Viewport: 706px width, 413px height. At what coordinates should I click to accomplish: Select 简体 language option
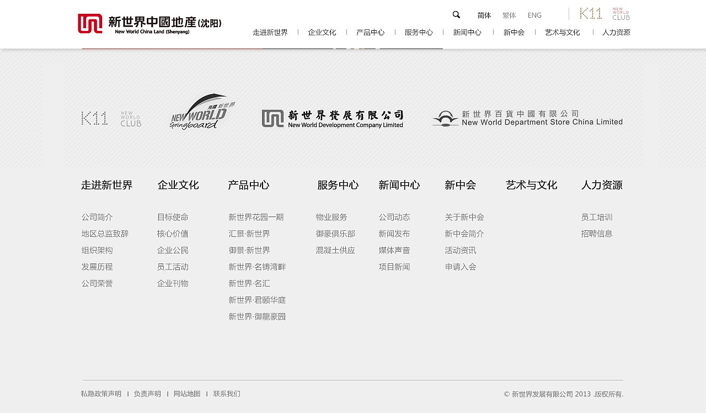point(484,15)
